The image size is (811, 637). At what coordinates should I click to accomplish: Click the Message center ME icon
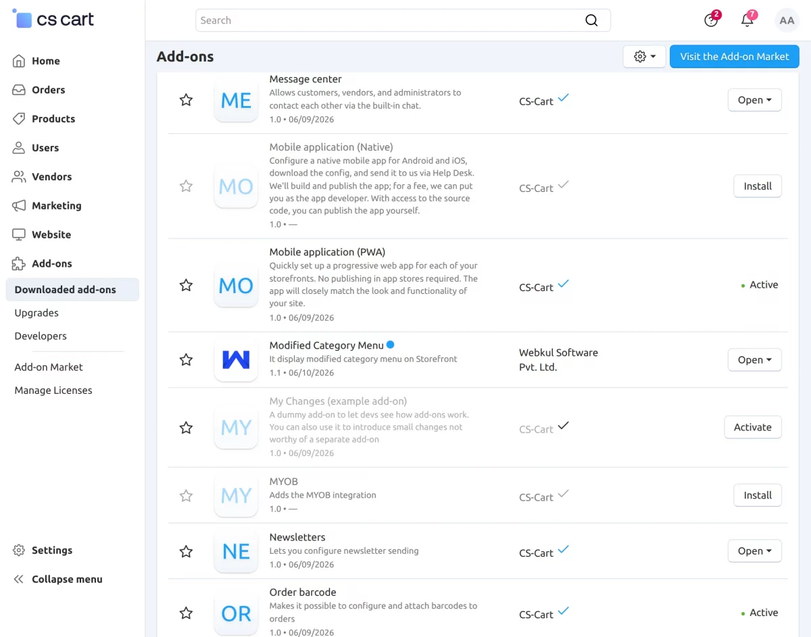236,100
